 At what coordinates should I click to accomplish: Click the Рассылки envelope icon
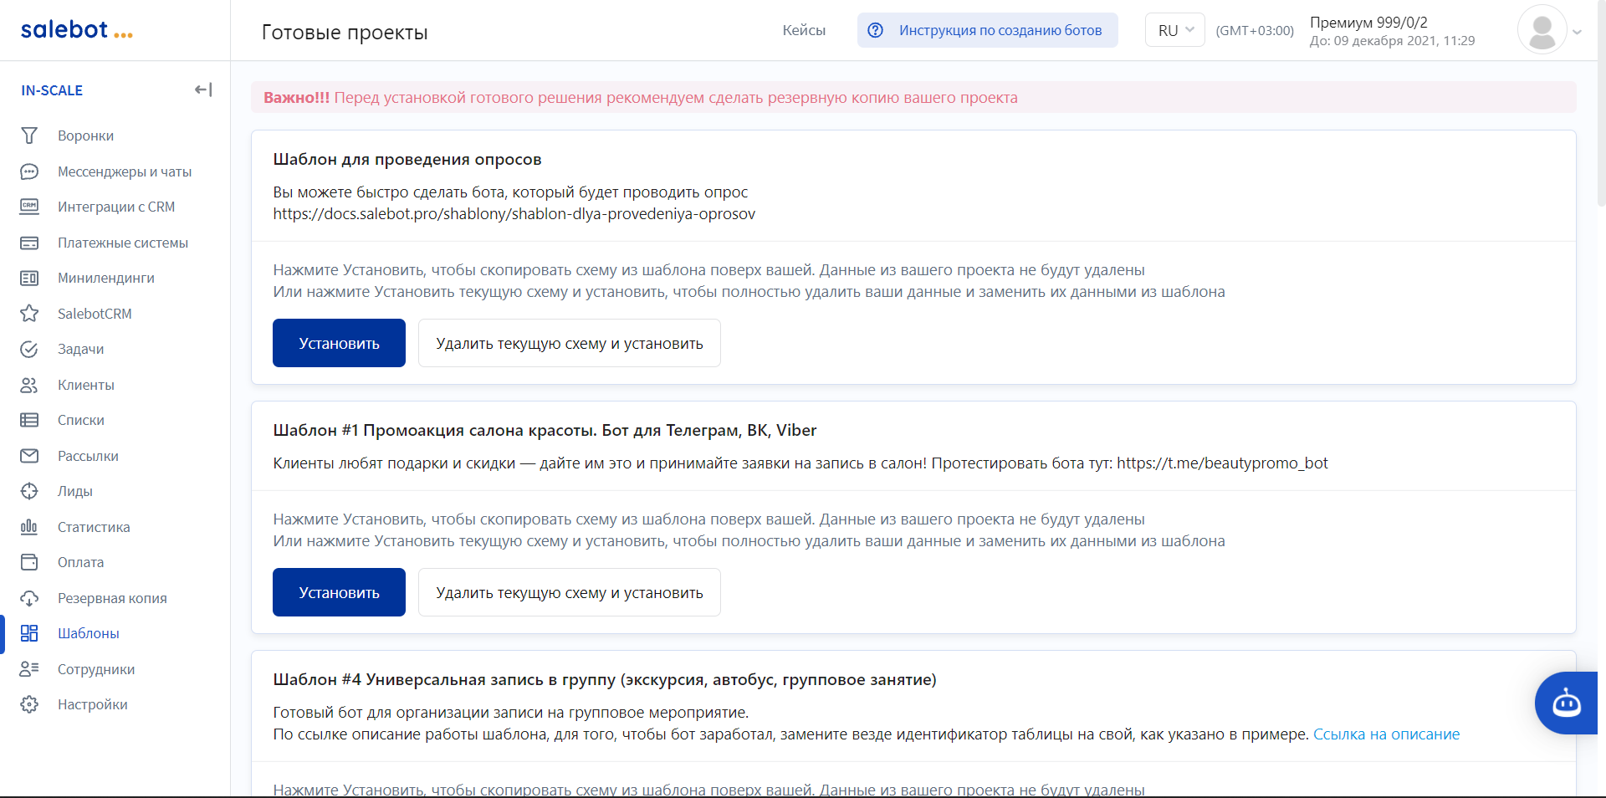tap(29, 456)
